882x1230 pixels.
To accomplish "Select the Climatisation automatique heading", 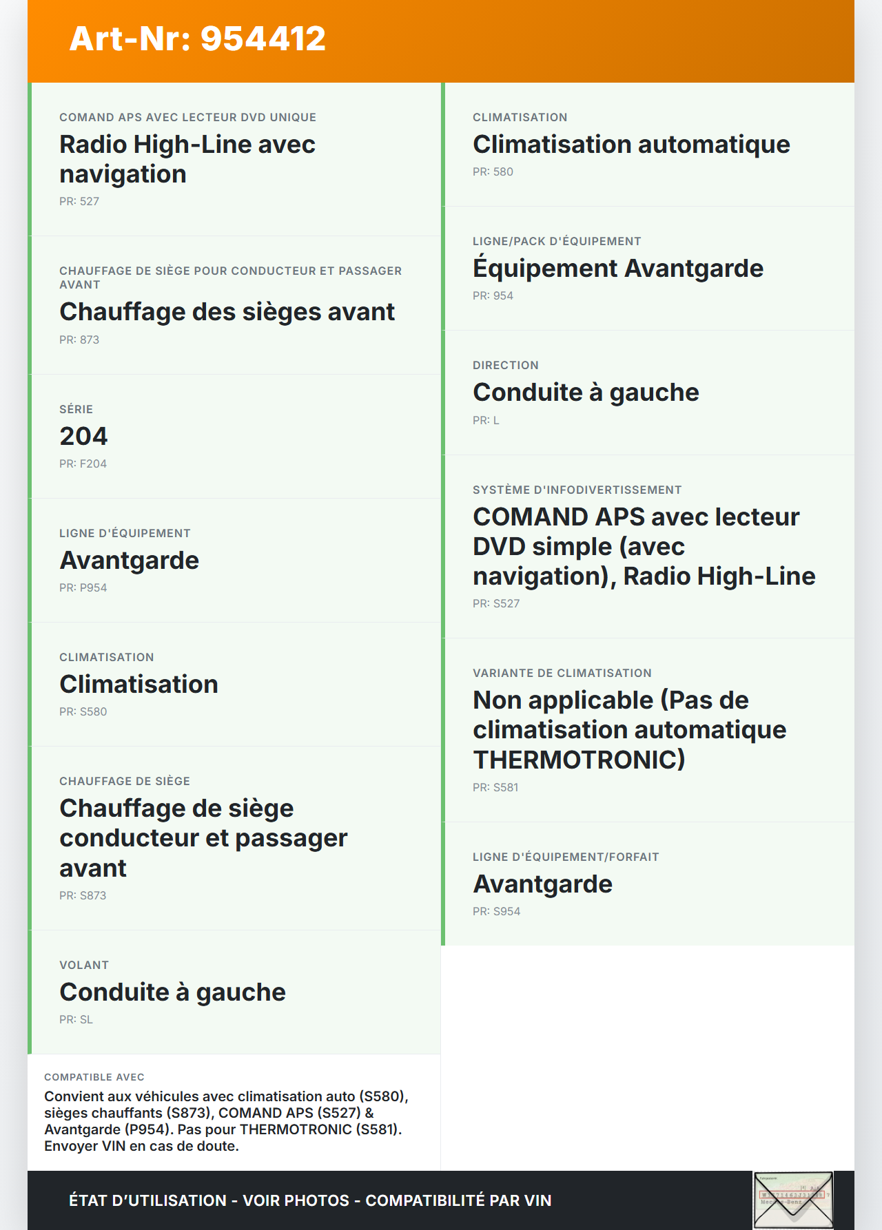I will [631, 145].
